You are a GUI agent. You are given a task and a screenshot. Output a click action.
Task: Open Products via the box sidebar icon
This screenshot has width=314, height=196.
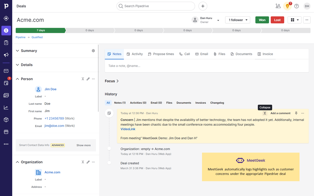click(6, 120)
